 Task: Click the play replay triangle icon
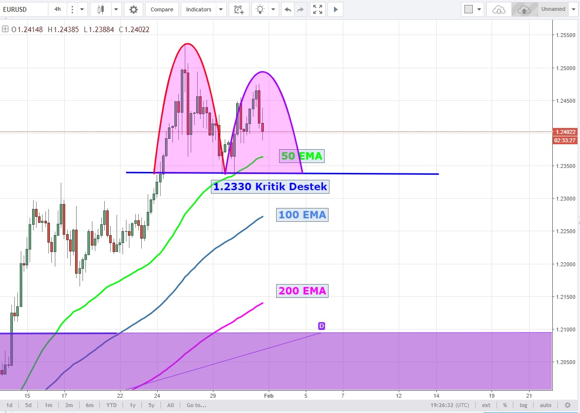point(335,9)
